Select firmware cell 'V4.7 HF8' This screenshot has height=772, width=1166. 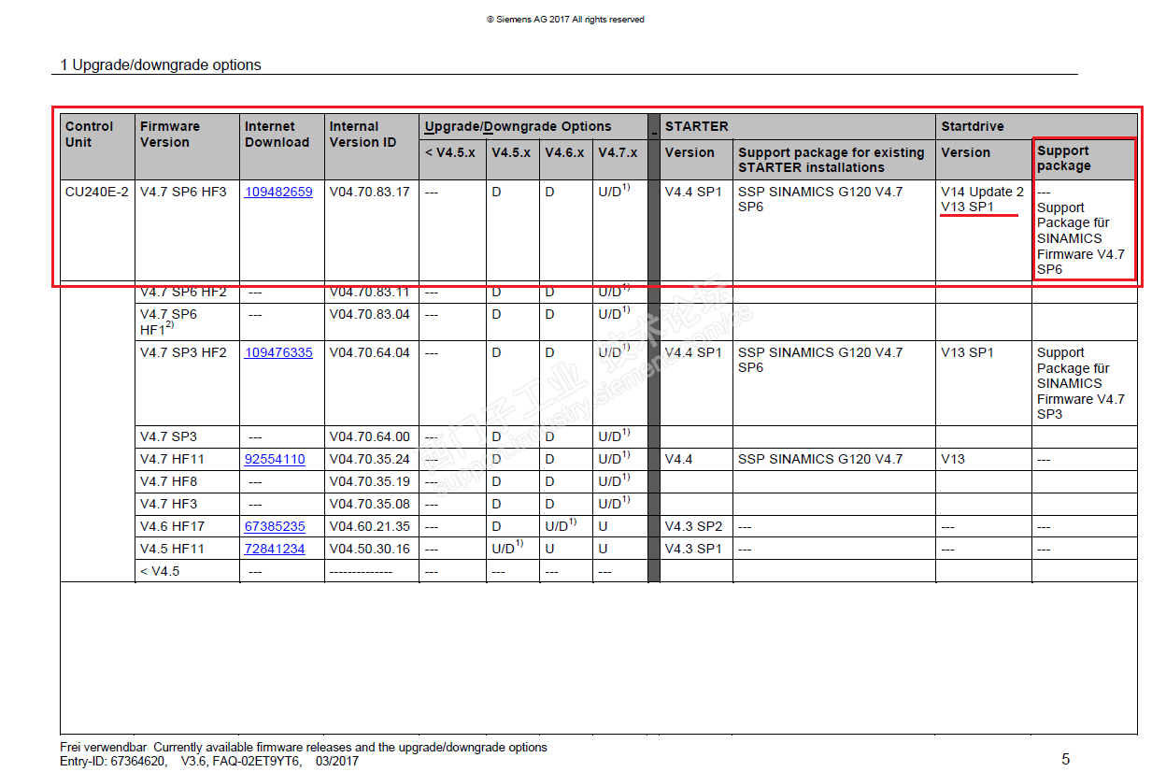[168, 481]
